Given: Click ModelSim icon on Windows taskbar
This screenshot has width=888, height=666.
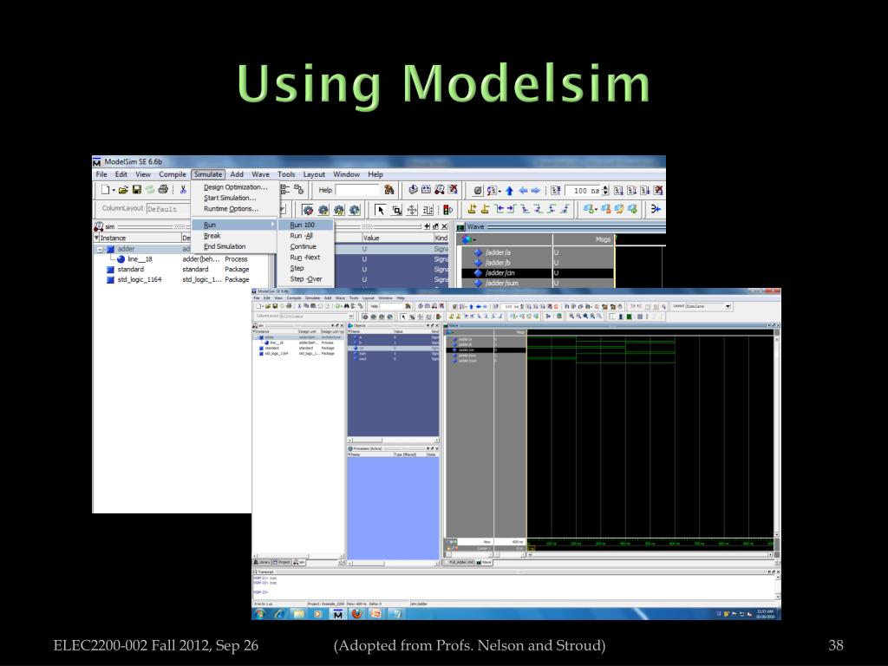Looking at the screenshot, I should pos(338,614).
